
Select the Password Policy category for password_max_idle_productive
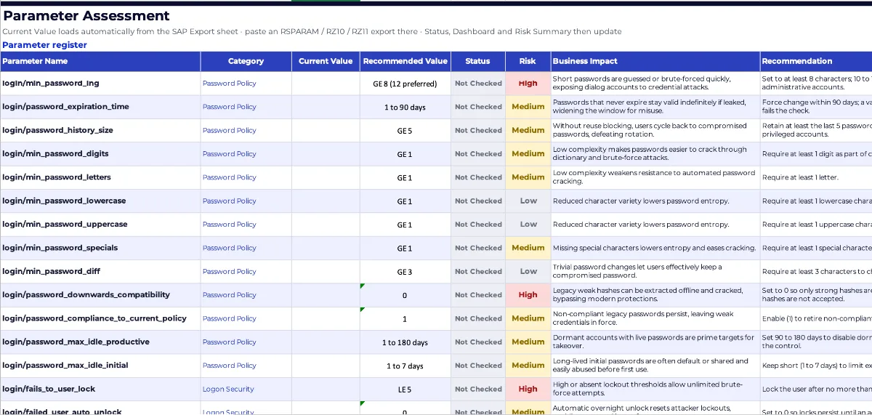click(246, 342)
